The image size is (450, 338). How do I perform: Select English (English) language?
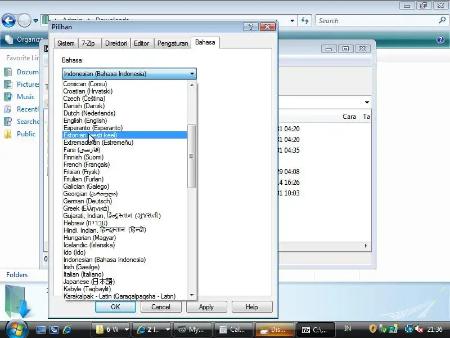[124, 121]
